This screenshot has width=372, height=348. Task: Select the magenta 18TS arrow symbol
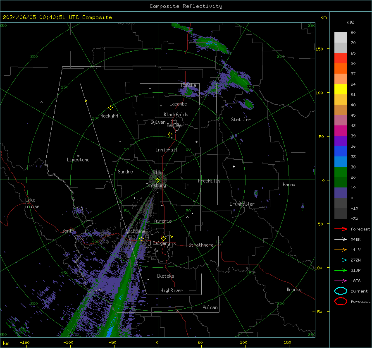click(341, 281)
